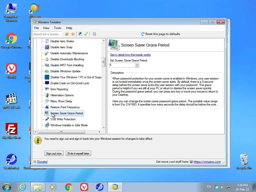Screen dimensions: 256x192
Task: Click the favorites star toolbar icon
Action: [x=73, y=34]
